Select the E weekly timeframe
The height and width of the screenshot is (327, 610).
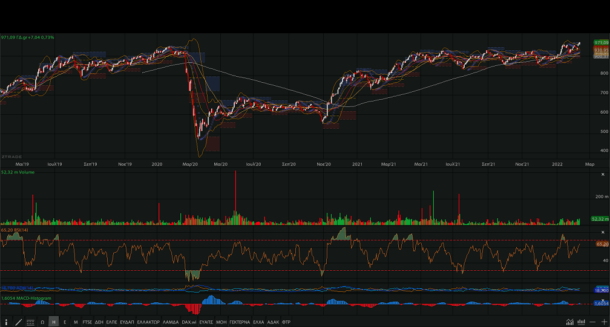[65, 322]
